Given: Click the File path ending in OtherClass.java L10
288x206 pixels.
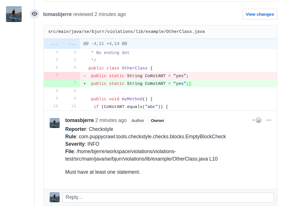Looking at the screenshot, I should [x=141, y=155].
